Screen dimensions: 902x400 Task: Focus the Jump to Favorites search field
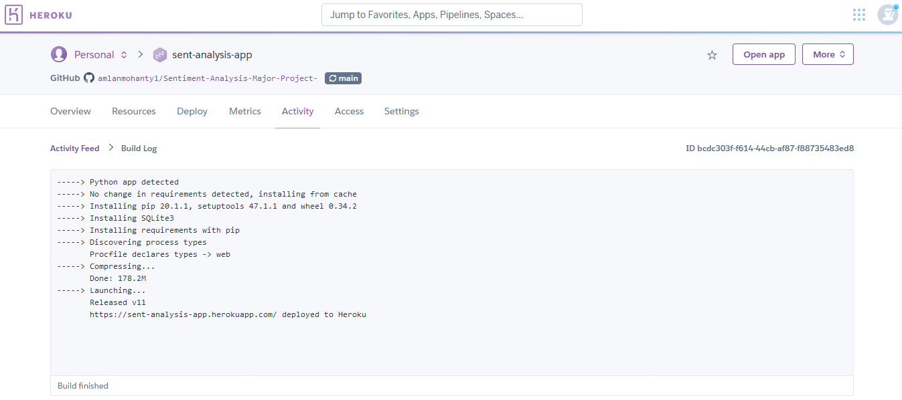tap(452, 15)
